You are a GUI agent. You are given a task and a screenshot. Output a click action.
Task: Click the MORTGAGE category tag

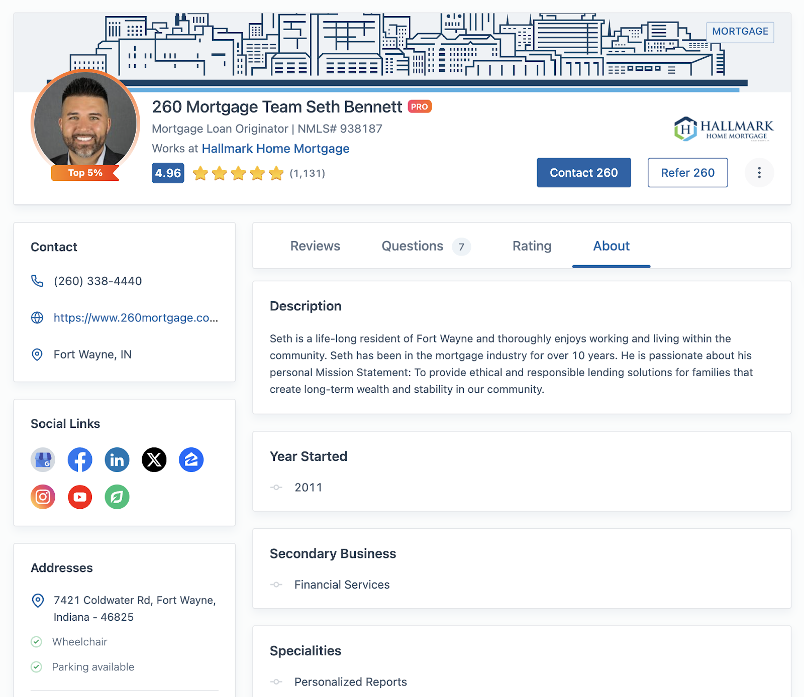click(740, 32)
